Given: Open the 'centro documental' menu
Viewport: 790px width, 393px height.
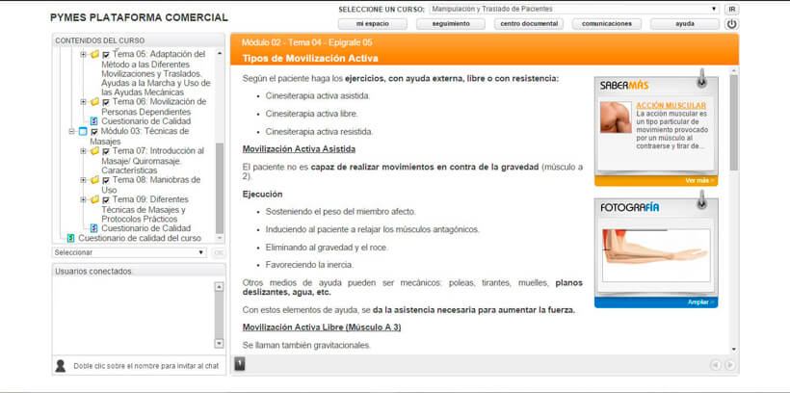Looking at the screenshot, I should coord(529,24).
